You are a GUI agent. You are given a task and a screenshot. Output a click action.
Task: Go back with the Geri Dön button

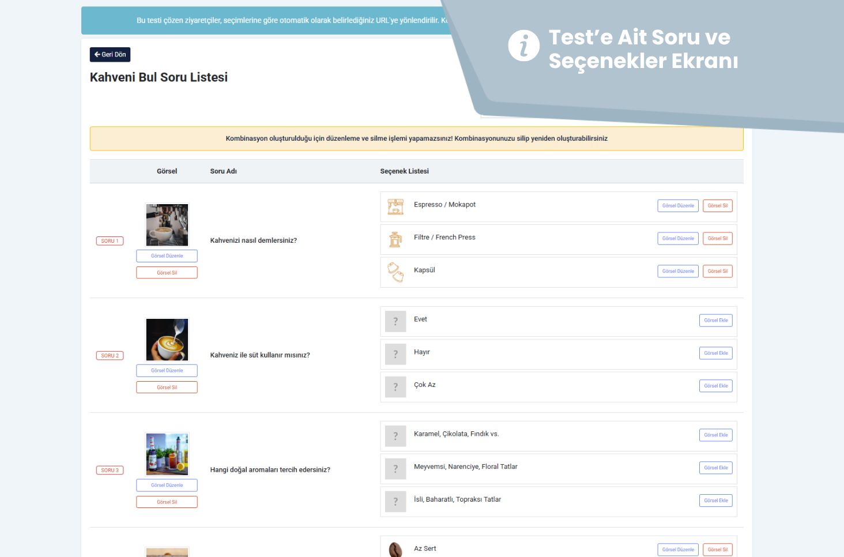tap(110, 55)
